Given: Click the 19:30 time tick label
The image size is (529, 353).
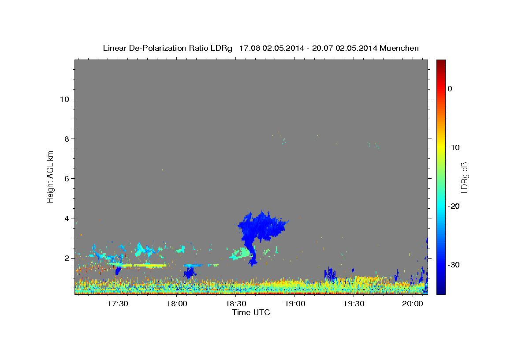Looking at the screenshot, I should point(354,304).
